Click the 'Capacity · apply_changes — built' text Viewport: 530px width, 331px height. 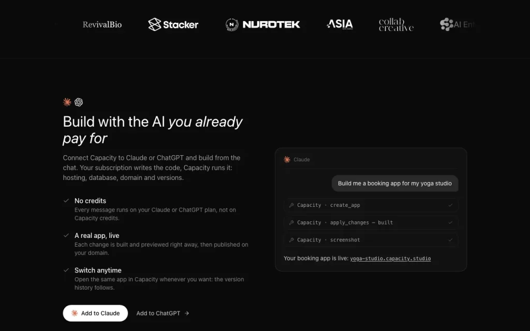coord(345,222)
